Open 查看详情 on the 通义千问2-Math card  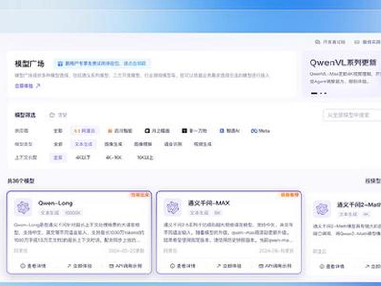[332, 266]
